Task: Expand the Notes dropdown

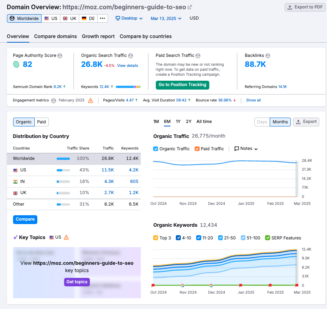Action: [x=246, y=149]
